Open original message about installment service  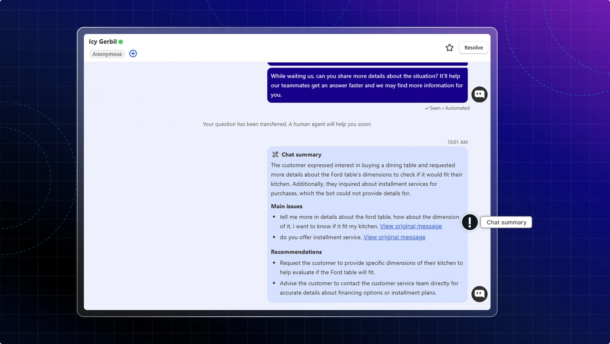point(394,237)
